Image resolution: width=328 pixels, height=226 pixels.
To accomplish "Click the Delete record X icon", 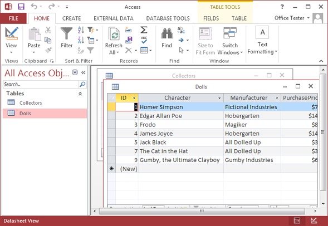I will (x=129, y=50).
